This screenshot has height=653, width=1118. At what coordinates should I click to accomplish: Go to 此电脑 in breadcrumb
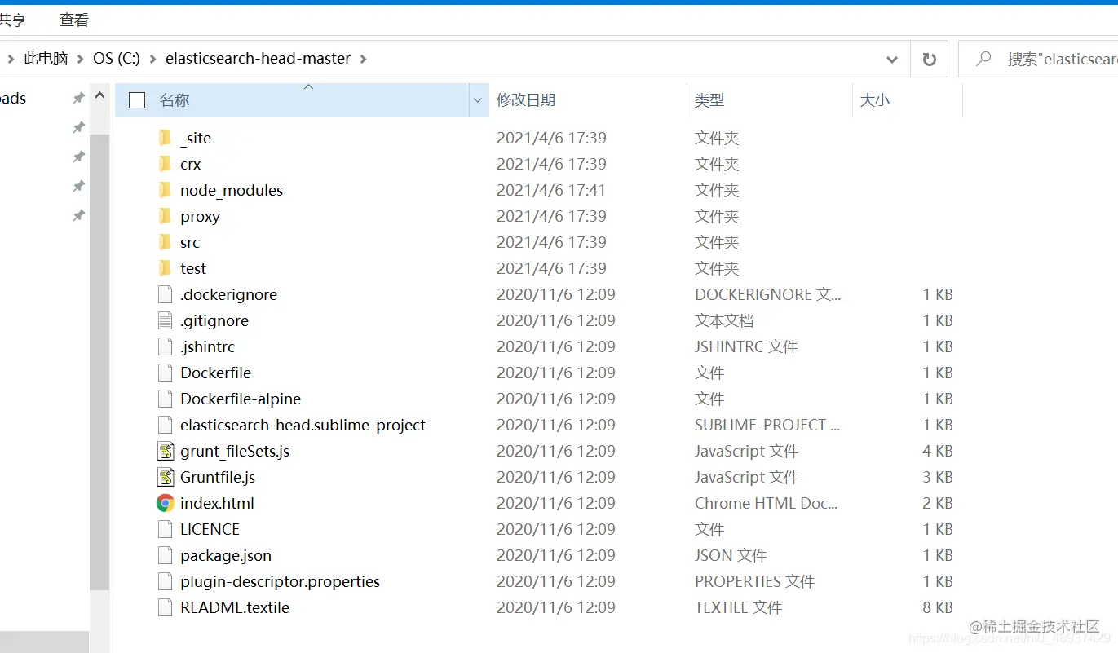point(46,59)
